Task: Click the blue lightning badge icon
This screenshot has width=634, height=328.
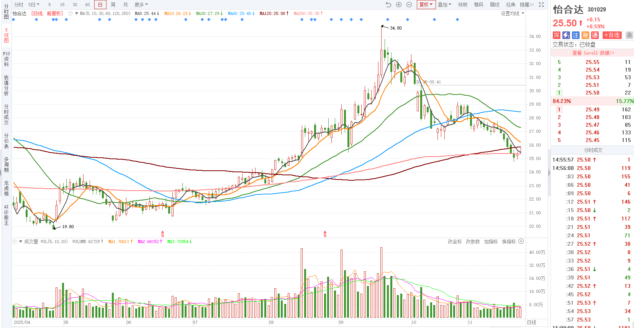Action: click(x=566, y=35)
